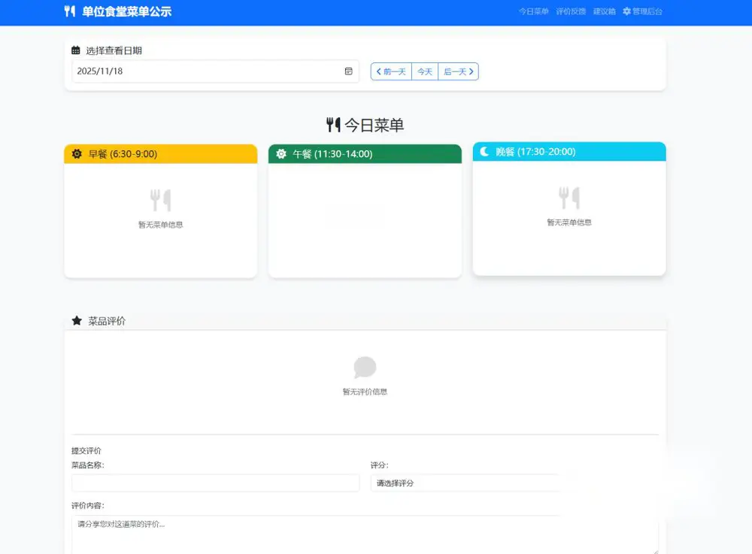Click empty-menu utensils icon in 晚餐 card

(569, 198)
